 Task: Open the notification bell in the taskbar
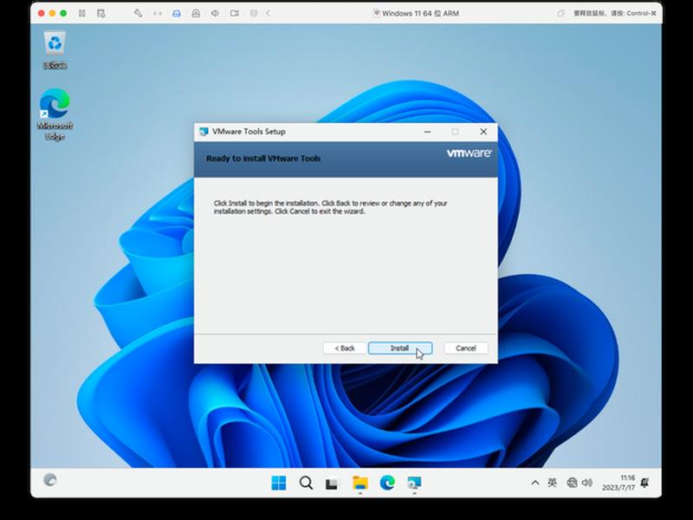644,483
